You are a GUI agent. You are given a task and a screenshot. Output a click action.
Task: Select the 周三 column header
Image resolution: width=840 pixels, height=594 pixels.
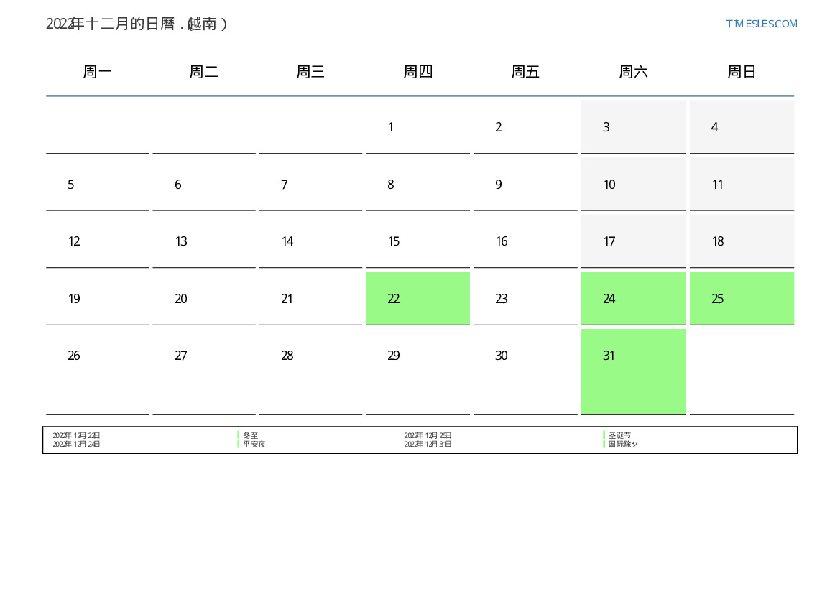(310, 72)
